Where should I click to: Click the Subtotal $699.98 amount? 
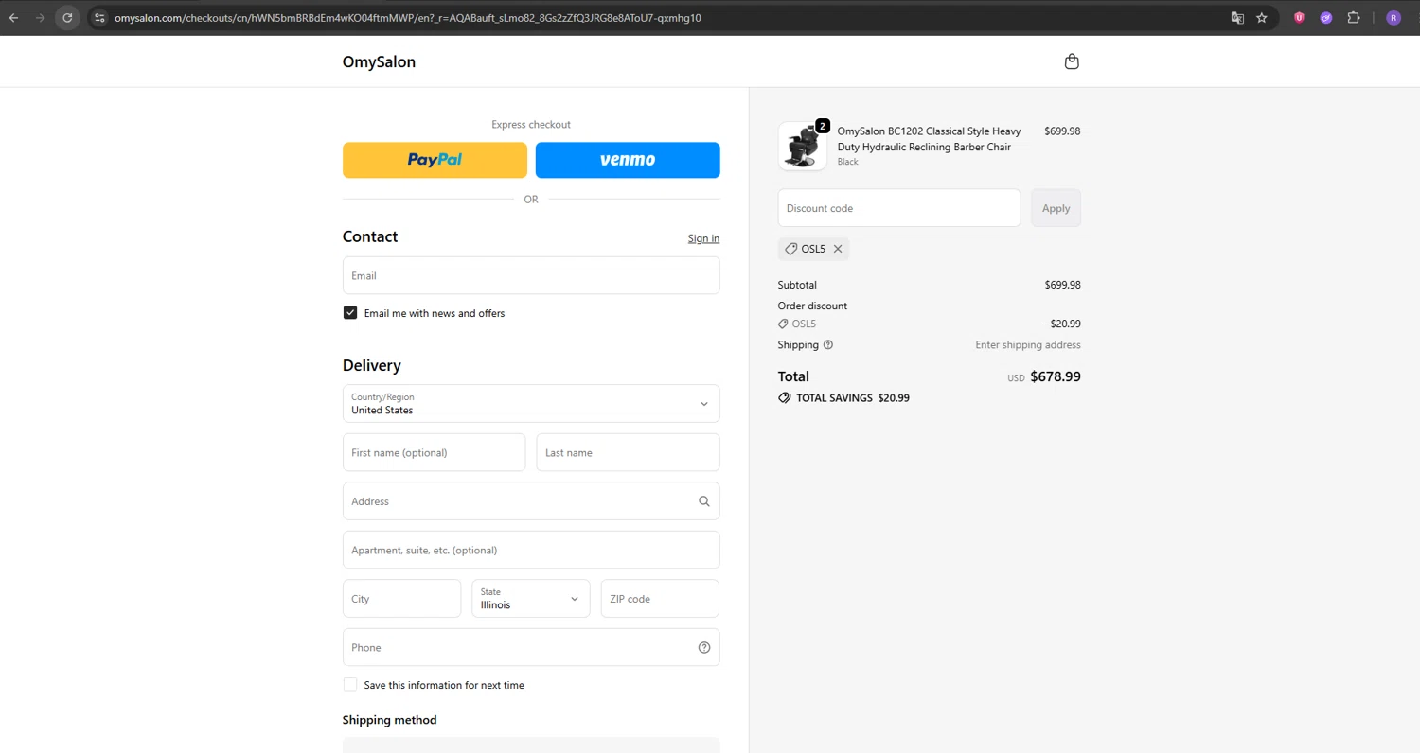[x=1062, y=285]
